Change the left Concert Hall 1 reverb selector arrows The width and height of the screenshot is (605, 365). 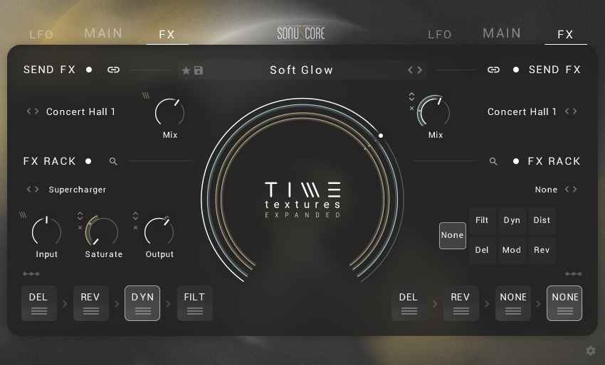tap(33, 111)
